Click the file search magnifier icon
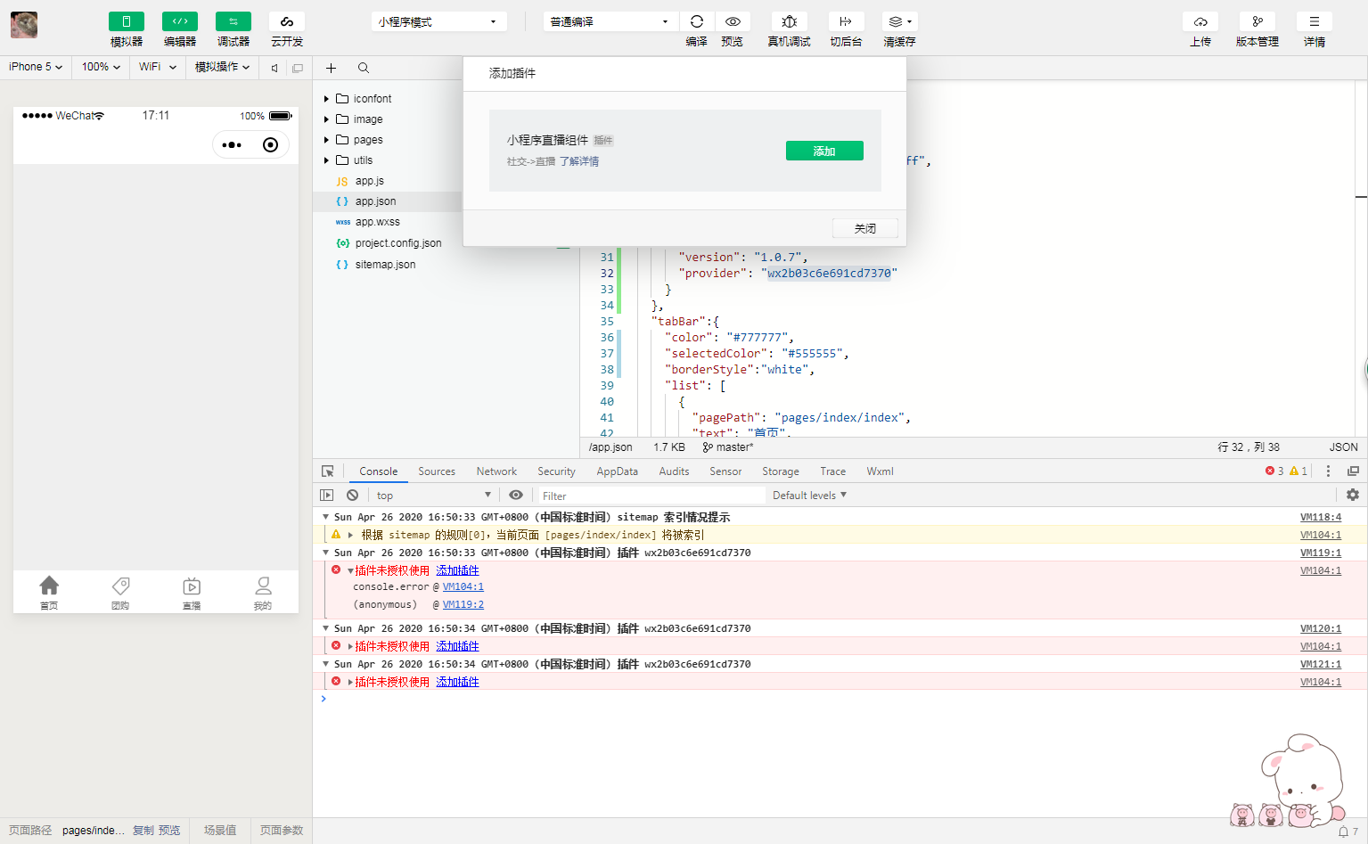The width and height of the screenshot is (1368, 844). tap(364, 68)
